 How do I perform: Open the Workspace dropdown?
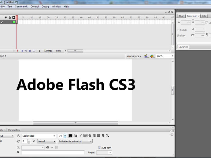(134, 56)
